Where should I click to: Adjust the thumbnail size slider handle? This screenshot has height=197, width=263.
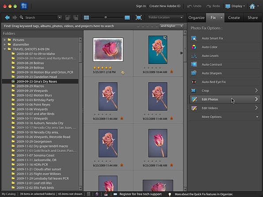point(106,17)
